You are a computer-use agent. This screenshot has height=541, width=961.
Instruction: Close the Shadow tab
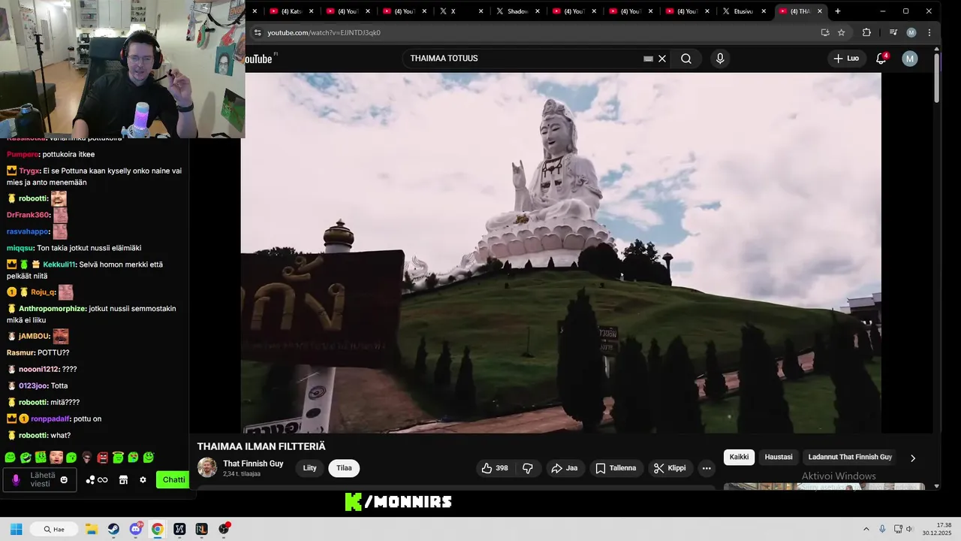pos(538,11)
